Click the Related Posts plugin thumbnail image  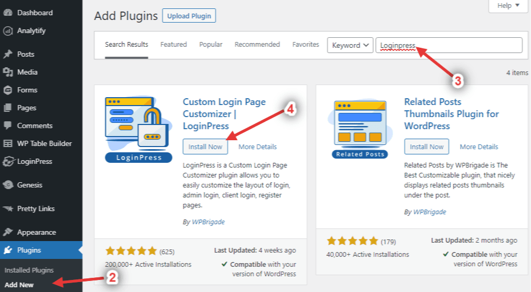click(x=360, y=129)
